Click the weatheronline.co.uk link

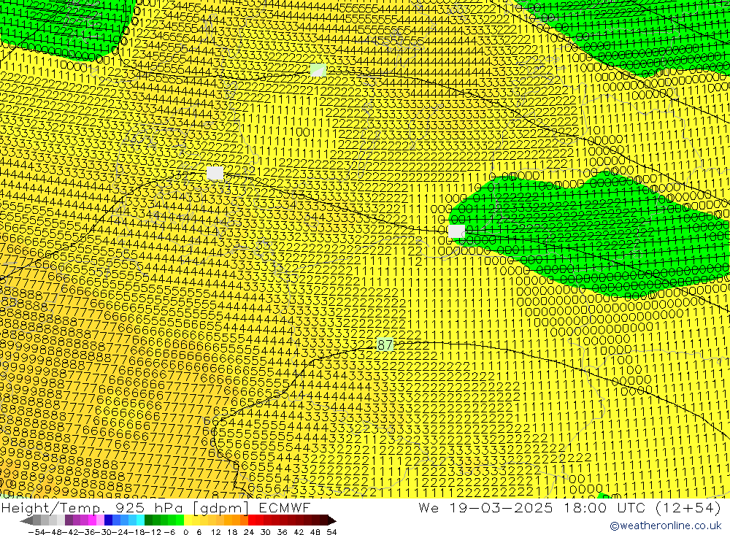[666, 526]
